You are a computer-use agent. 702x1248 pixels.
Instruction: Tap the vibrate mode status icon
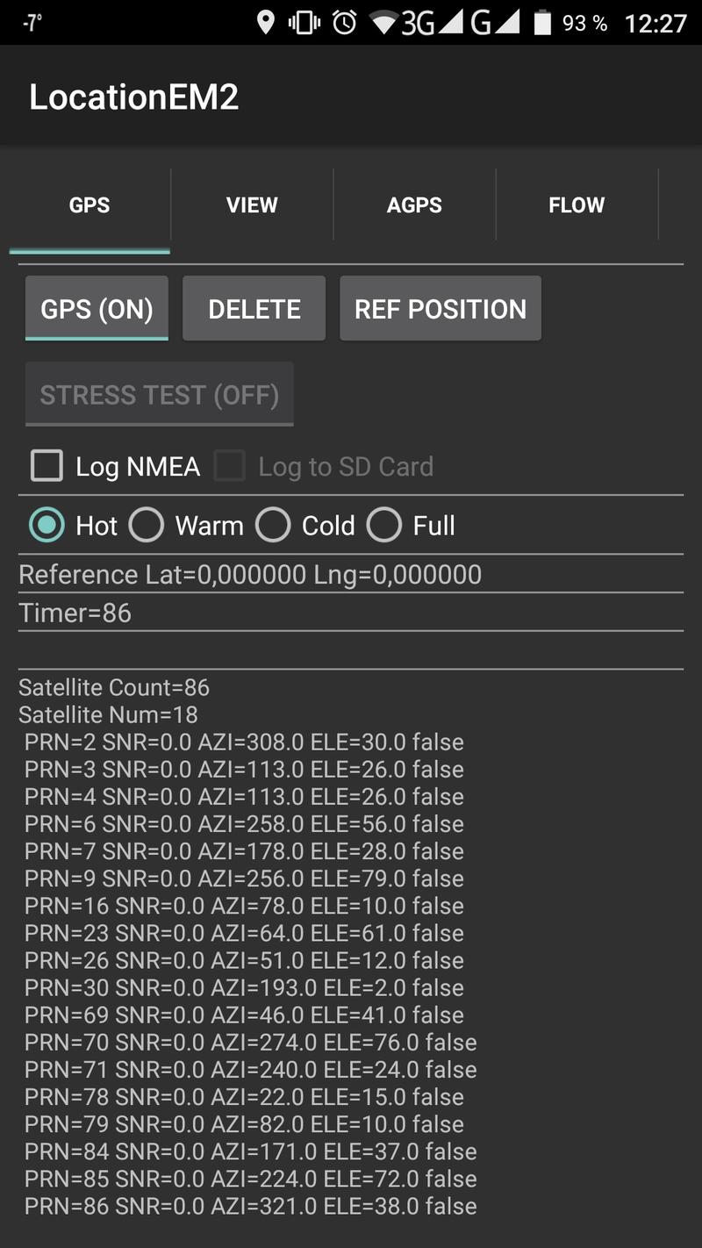click(x=304, y=22)
